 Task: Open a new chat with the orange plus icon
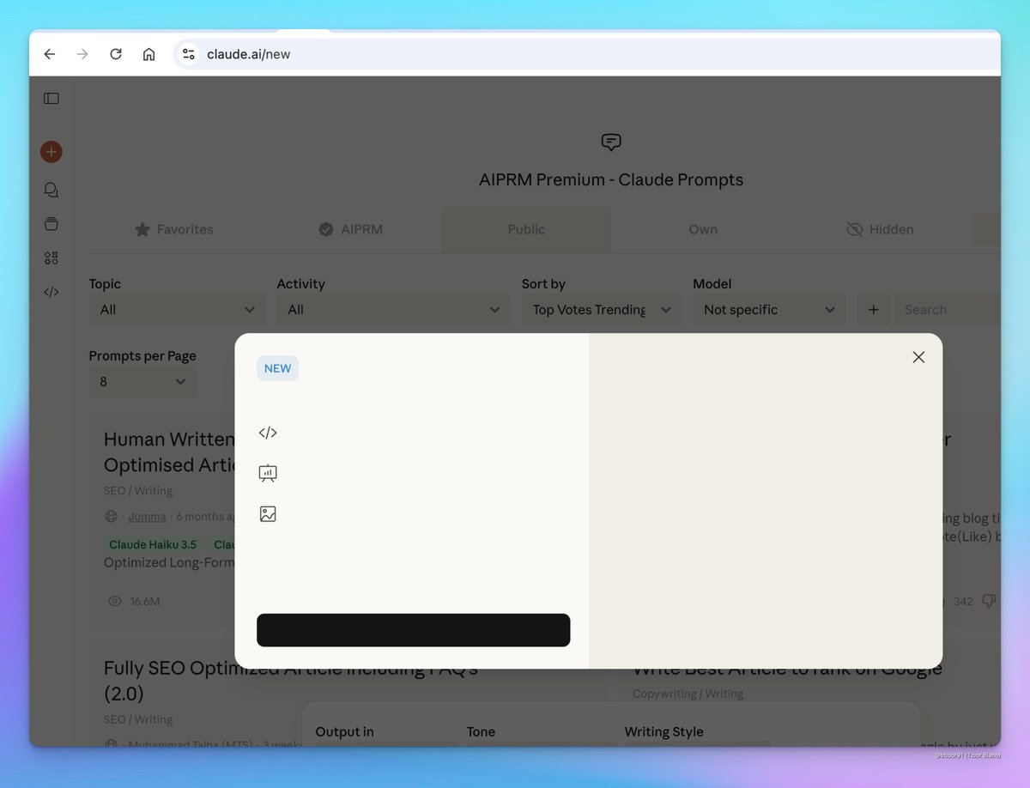click(51, 151)
